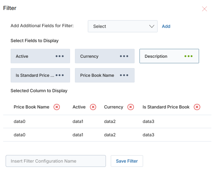Select the Currency field tile
Image resolution: width=212 pixels, height=173 pixels.
[x=105, y=56]
